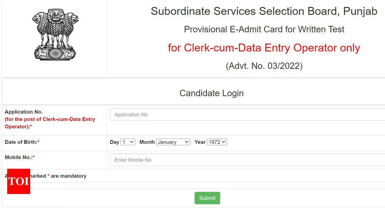Click the Application No. label
This screenshot has width=385, height=208.
pos(24,112)
